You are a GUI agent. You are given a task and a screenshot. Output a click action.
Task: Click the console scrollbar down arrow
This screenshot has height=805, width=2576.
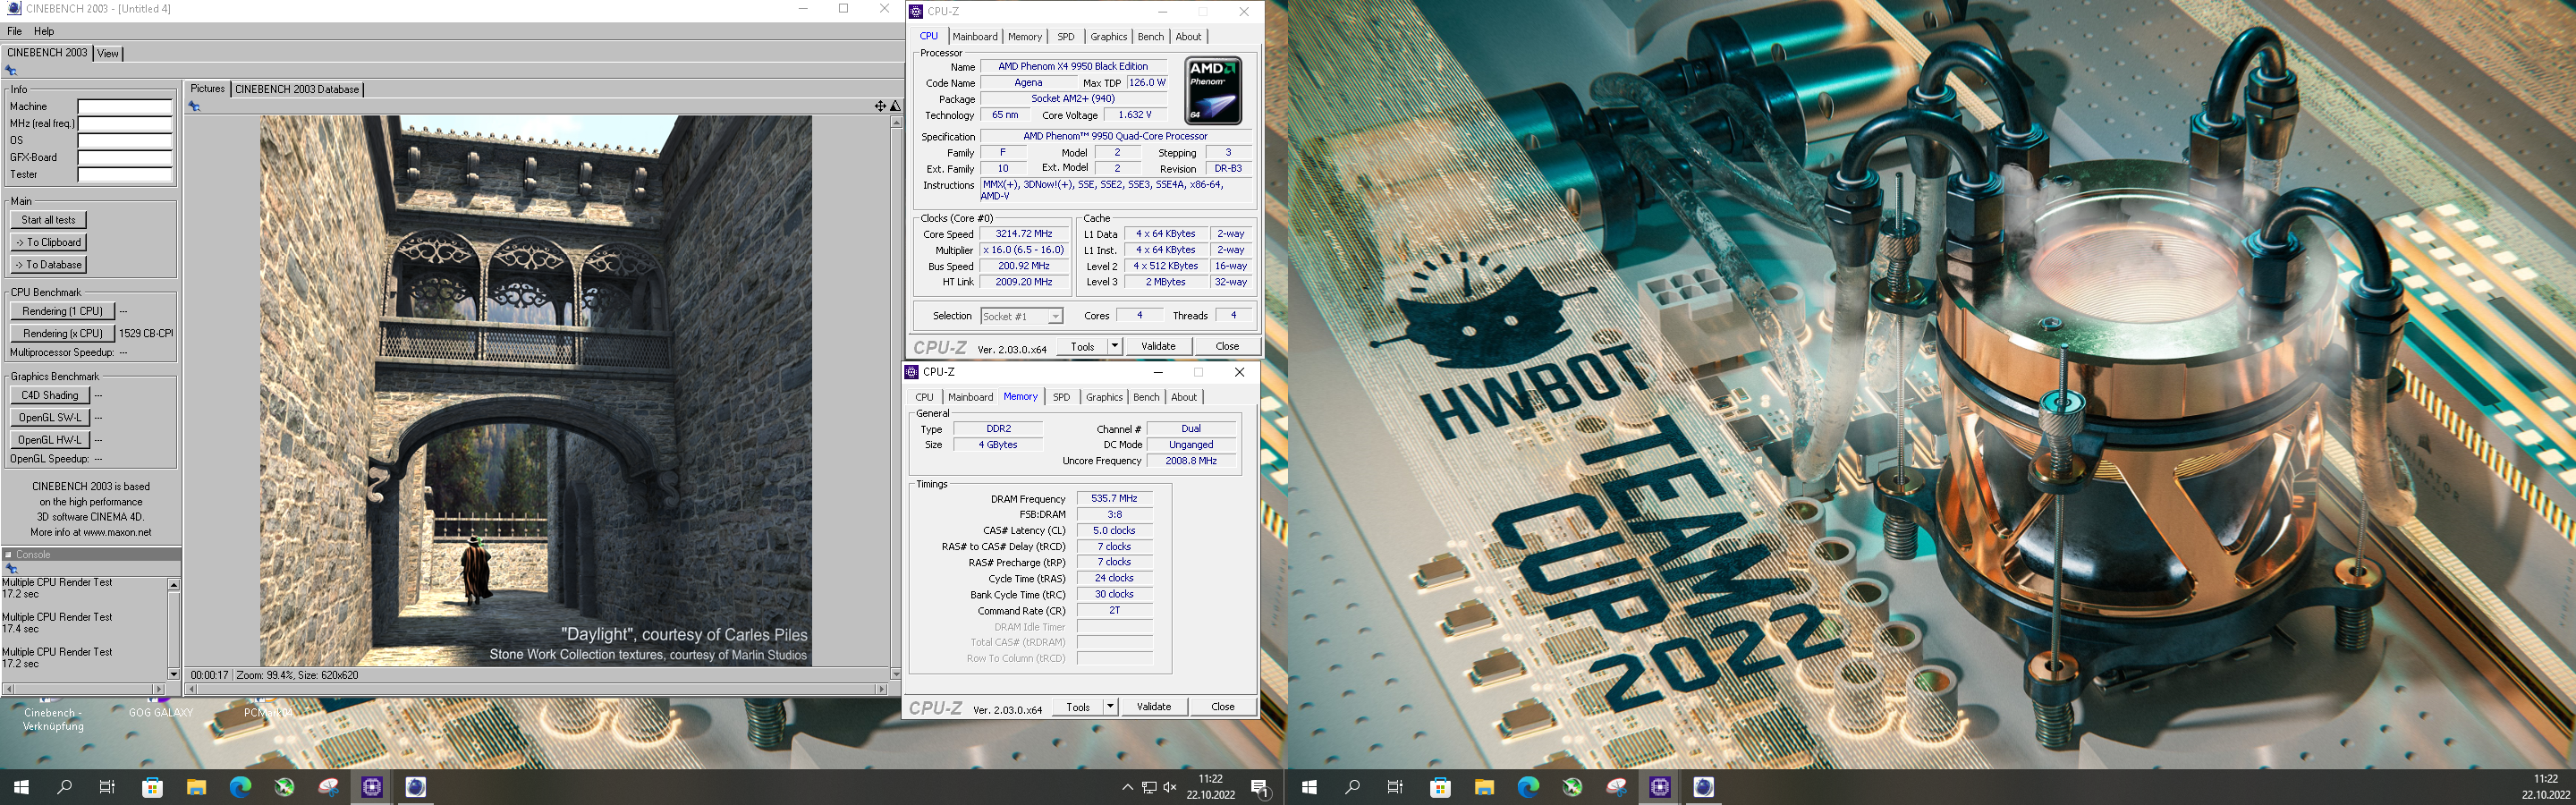[x=174, y=674]
